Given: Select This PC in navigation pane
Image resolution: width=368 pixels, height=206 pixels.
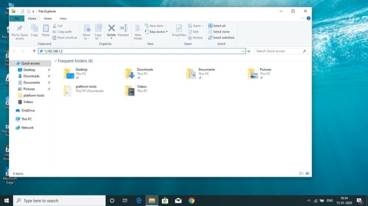Looking at the screenshot, I should tap(26, 119).
